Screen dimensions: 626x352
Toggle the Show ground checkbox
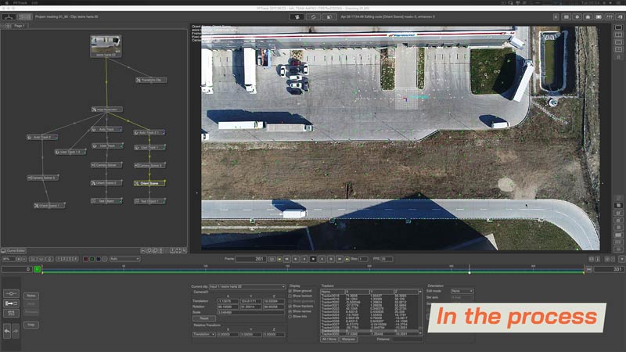point(291,291)
